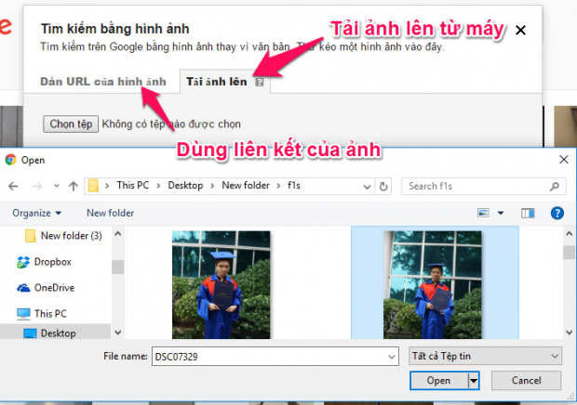This screenshot has width=577, height=405.
Task: Click the Up folder arrow
Action: (x=68, y=186)
